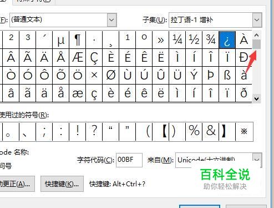Screen dimensions: 274x208
Task: Insert recently used left parenthesis （
Action: coord(144,131)
